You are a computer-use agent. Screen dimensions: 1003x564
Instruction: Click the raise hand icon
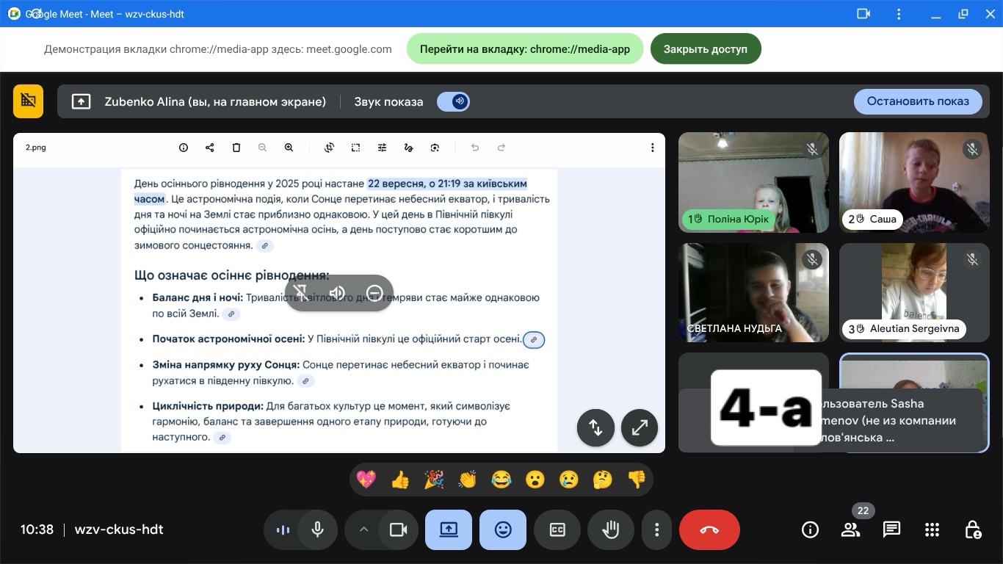pos(611,529)
